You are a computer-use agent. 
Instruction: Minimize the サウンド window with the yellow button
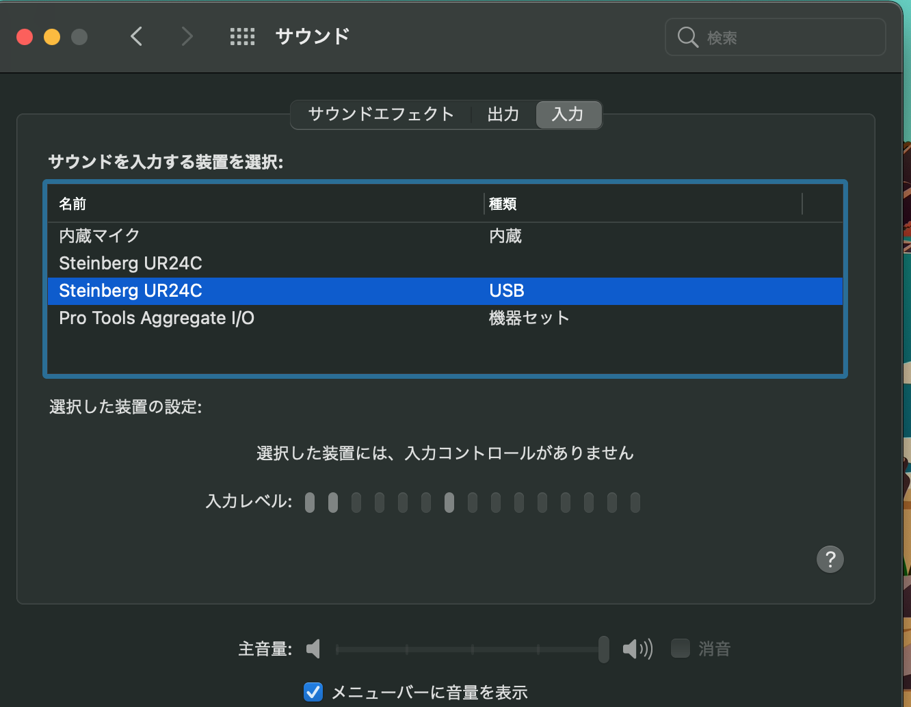[52, 37]
